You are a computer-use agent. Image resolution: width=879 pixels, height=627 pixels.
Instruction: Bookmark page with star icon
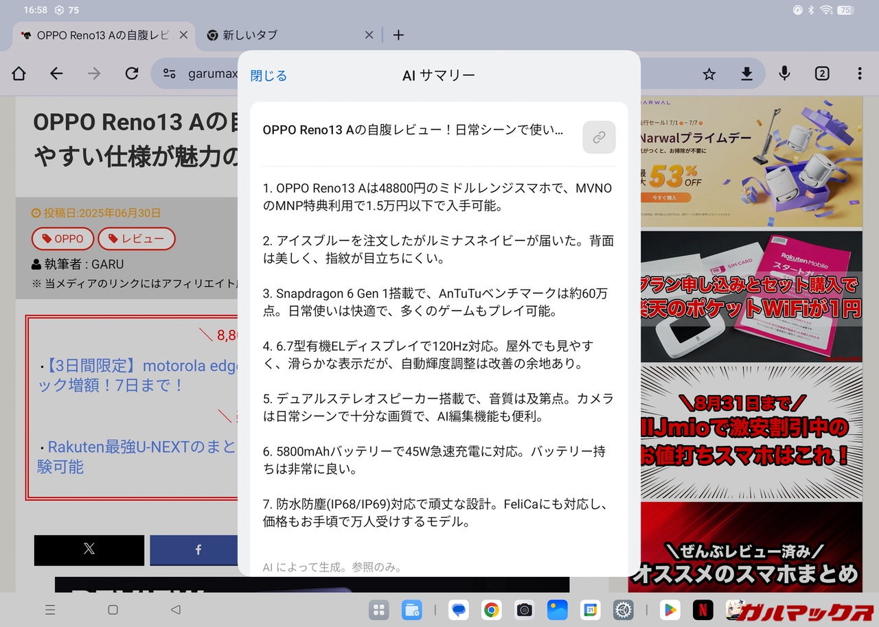coord(709,74)
